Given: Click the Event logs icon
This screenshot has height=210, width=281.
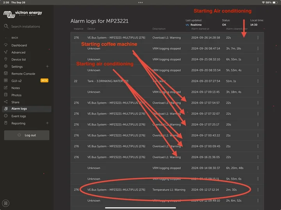Looking at the screenshot, I should (6, 116).
